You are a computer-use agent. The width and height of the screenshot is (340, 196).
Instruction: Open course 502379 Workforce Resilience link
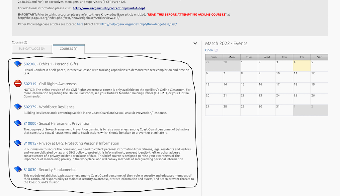(x=30, y=107)
